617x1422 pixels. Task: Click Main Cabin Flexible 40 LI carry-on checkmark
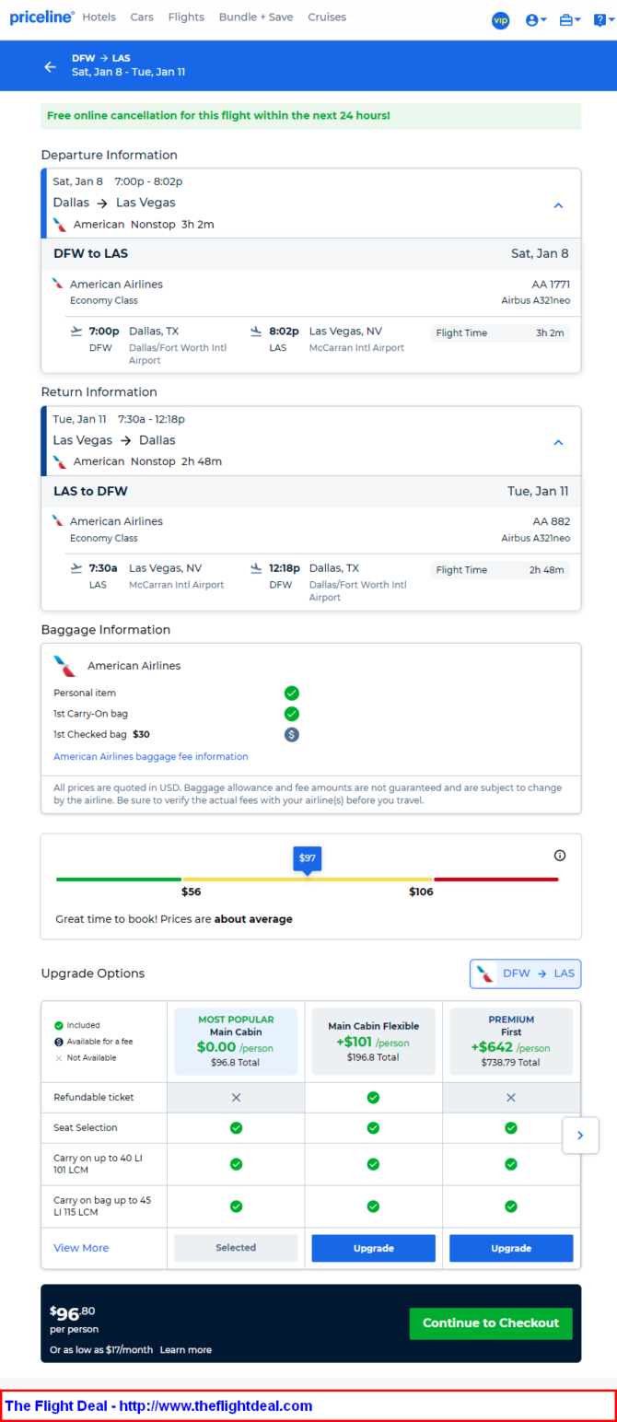[x=373, y=1164]
